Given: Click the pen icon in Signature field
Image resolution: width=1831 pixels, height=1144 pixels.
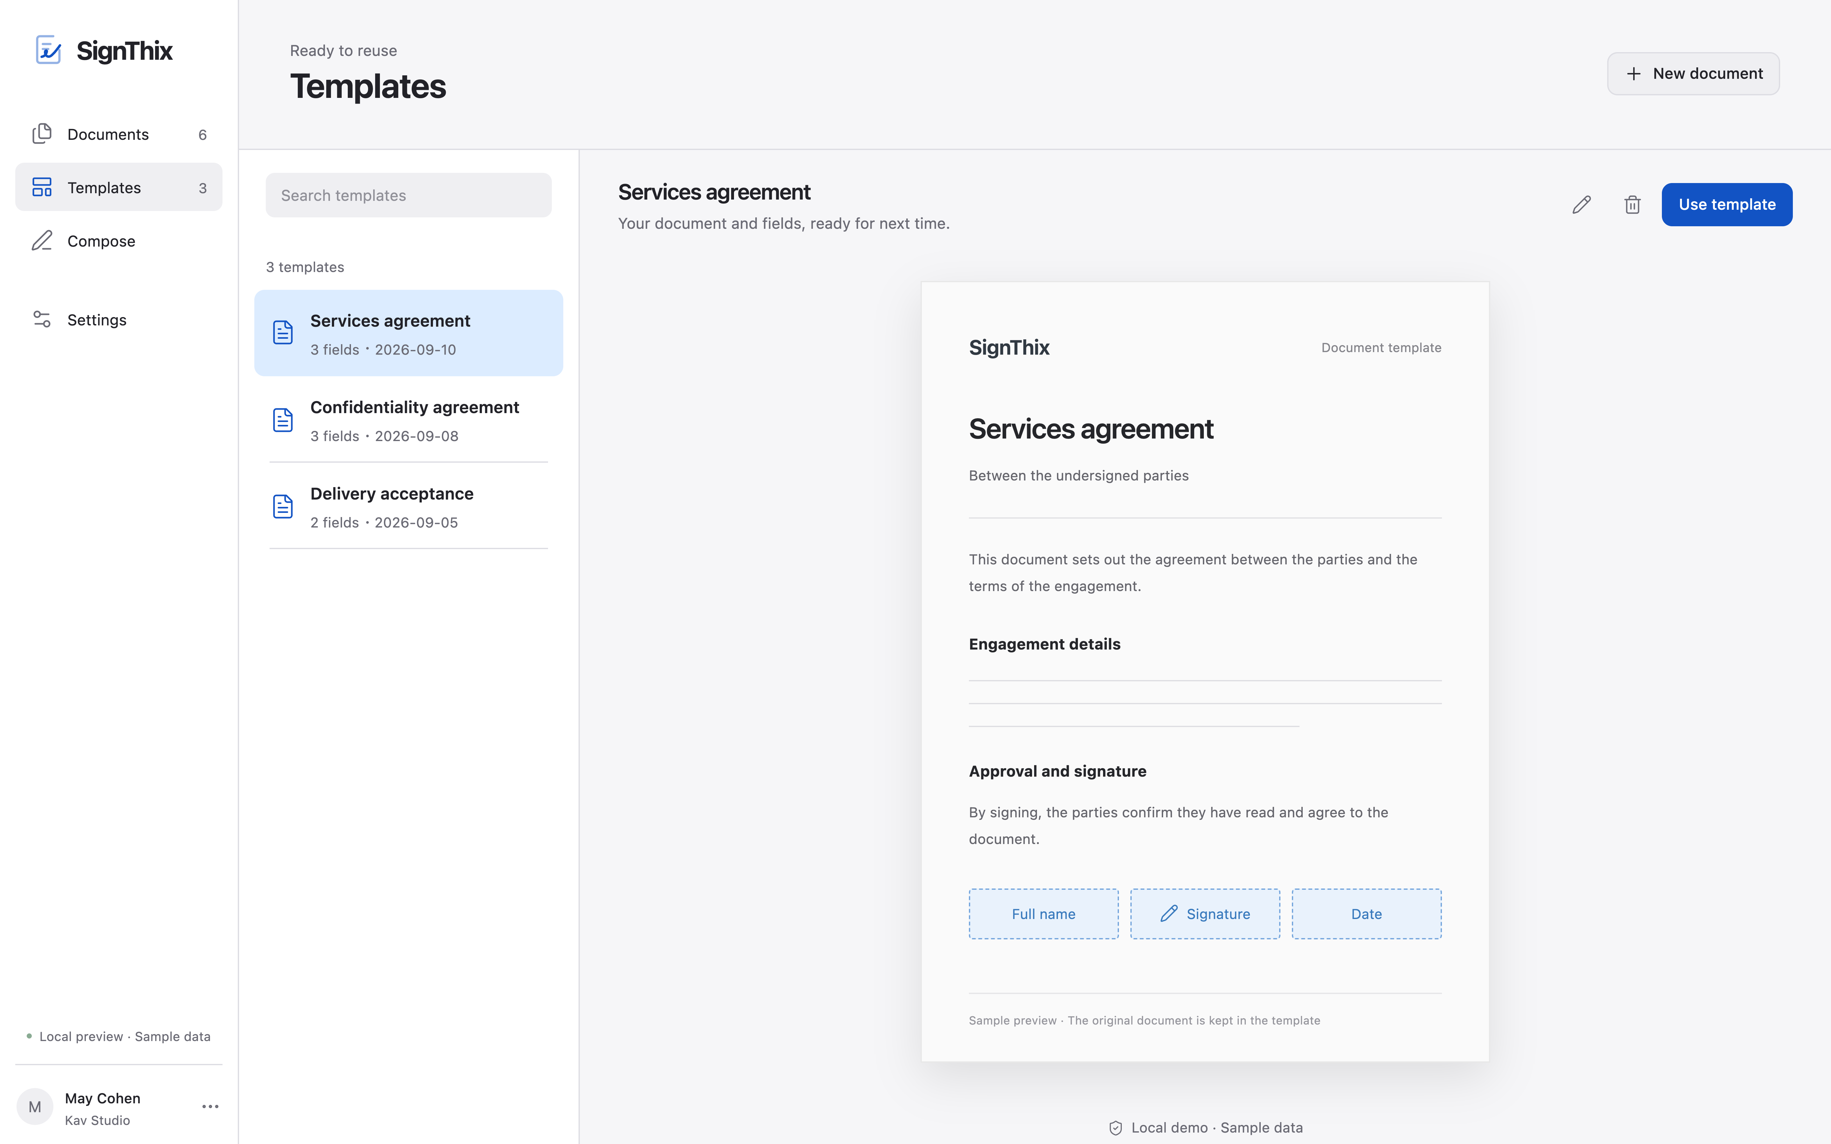Looking at the screenshot, I should click(x=1169, y=913).
